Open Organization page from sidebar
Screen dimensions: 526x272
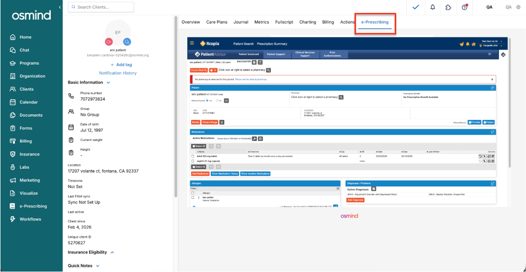click(27, 76)
